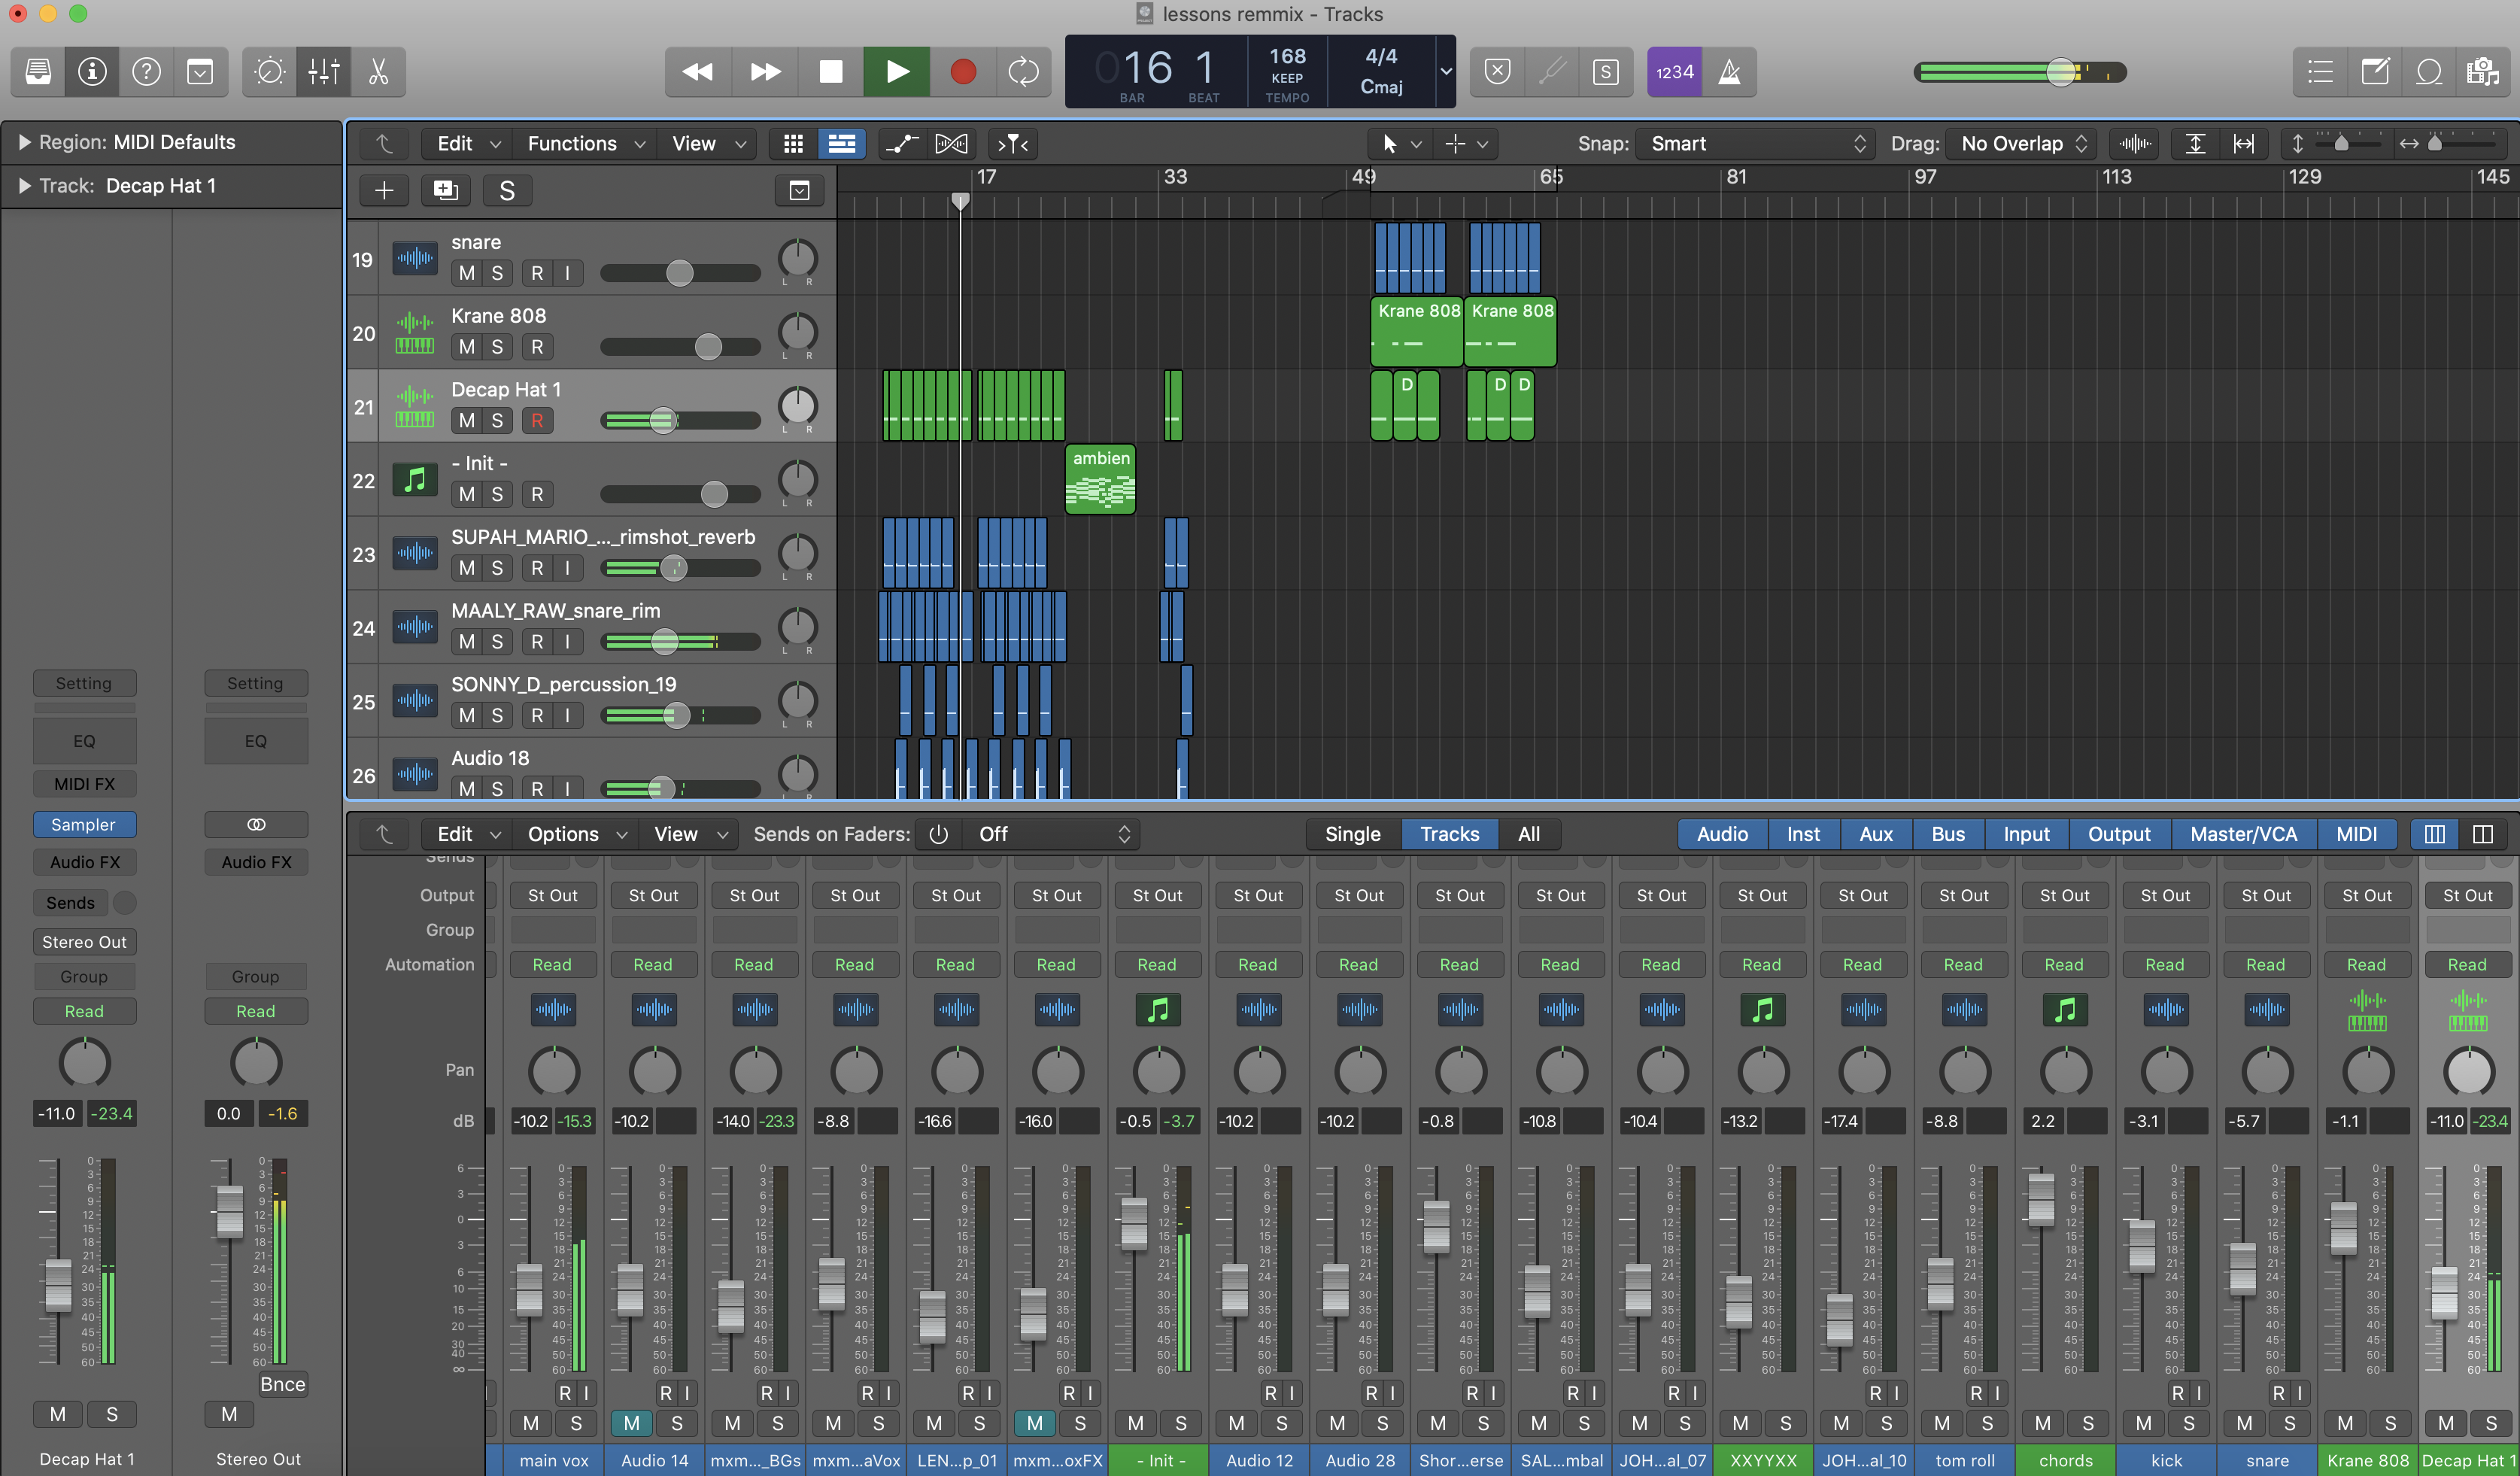This screenshot has width=2520, height=1476.
Task: Click the inspector Stereo Out output slot
Action: pos(84,941)
